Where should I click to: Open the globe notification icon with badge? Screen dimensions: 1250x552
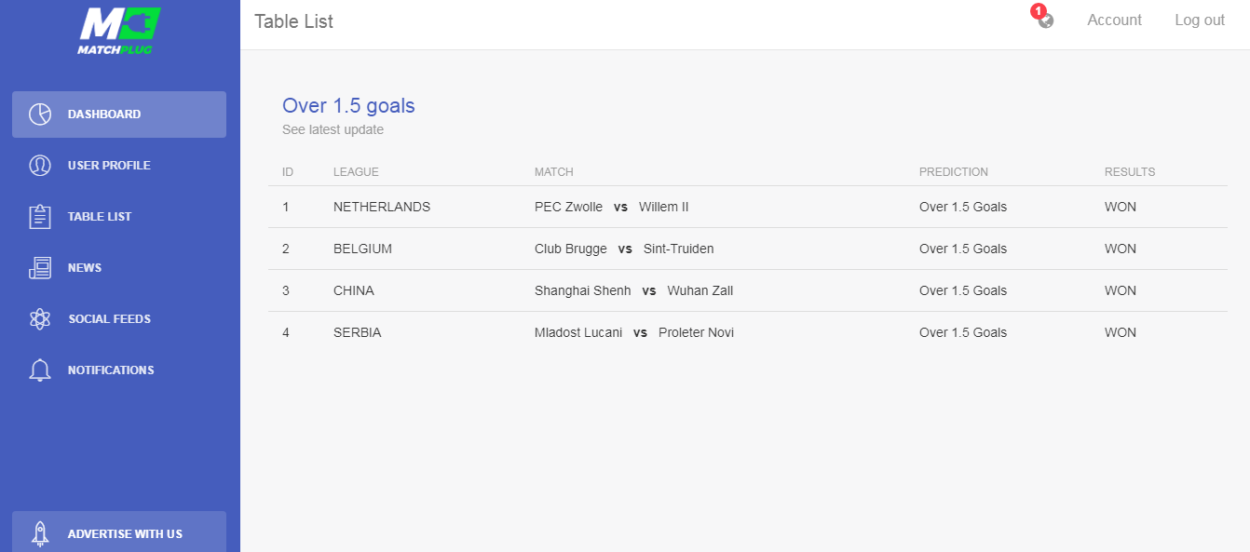point(1045,19)
